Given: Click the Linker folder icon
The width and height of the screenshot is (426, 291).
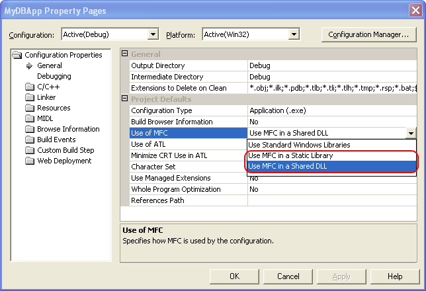Looking at the screenshot, I should point(29,97).
